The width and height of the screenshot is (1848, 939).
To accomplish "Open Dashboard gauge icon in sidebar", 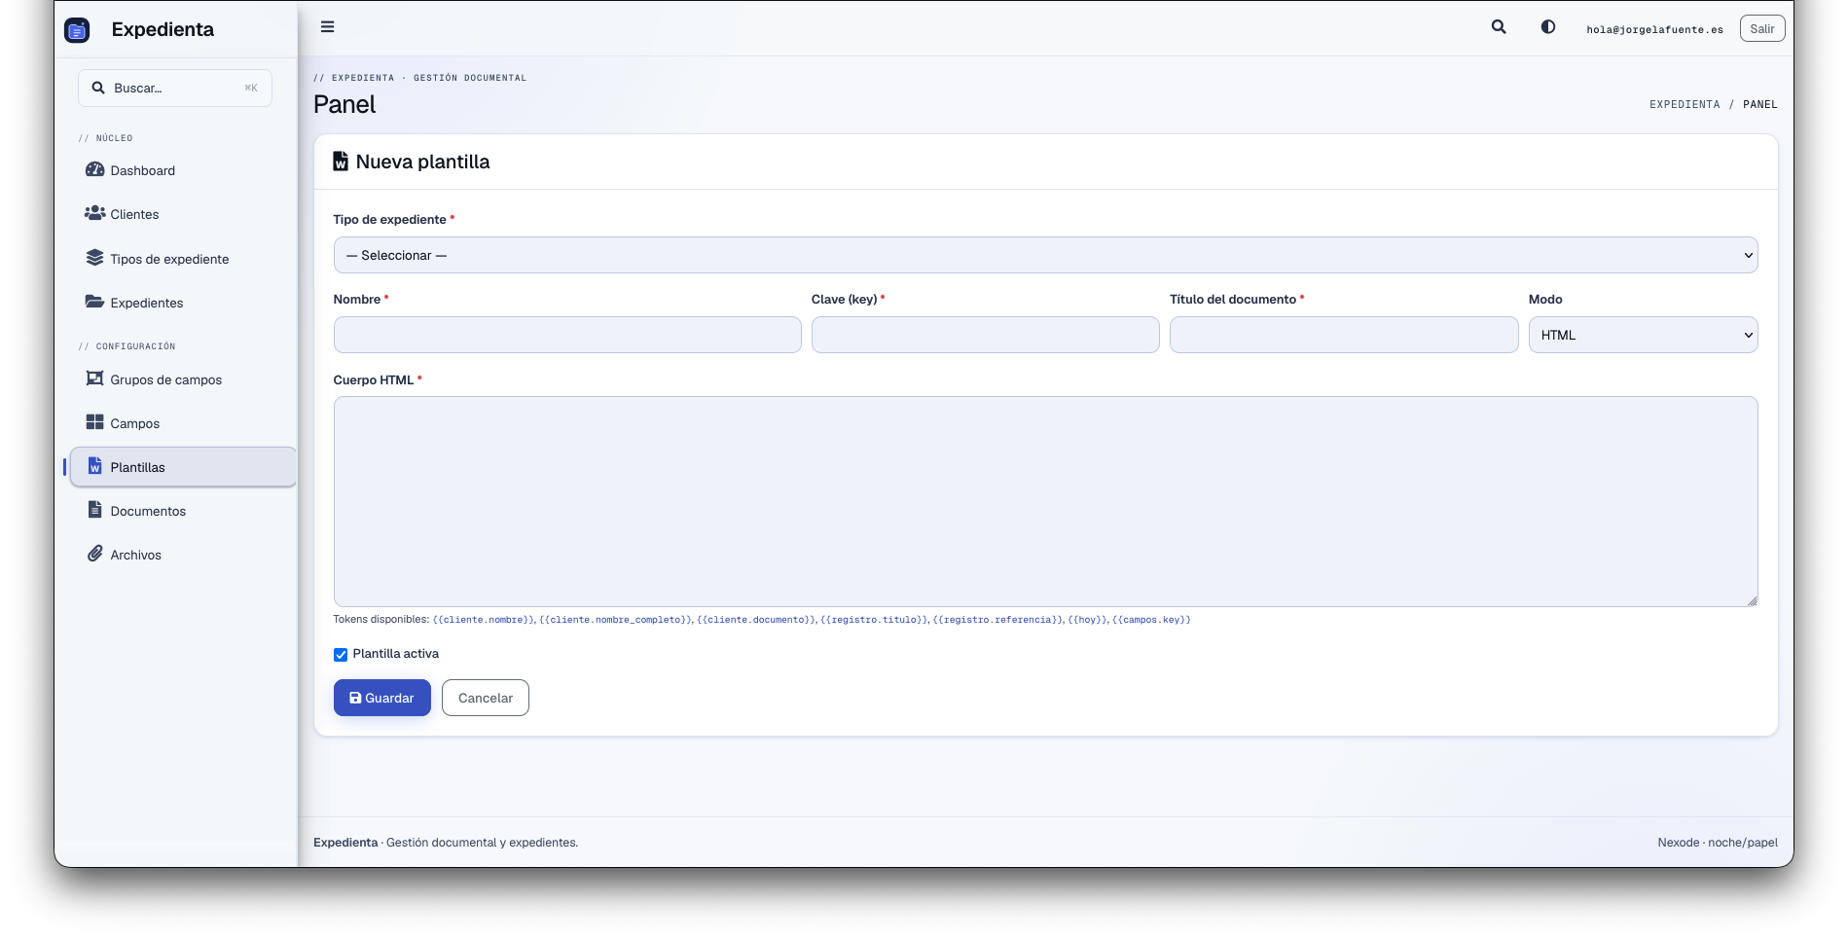I will 94,169.
